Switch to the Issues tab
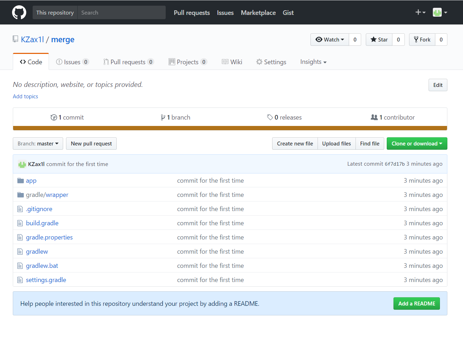 tap(72, 62)
